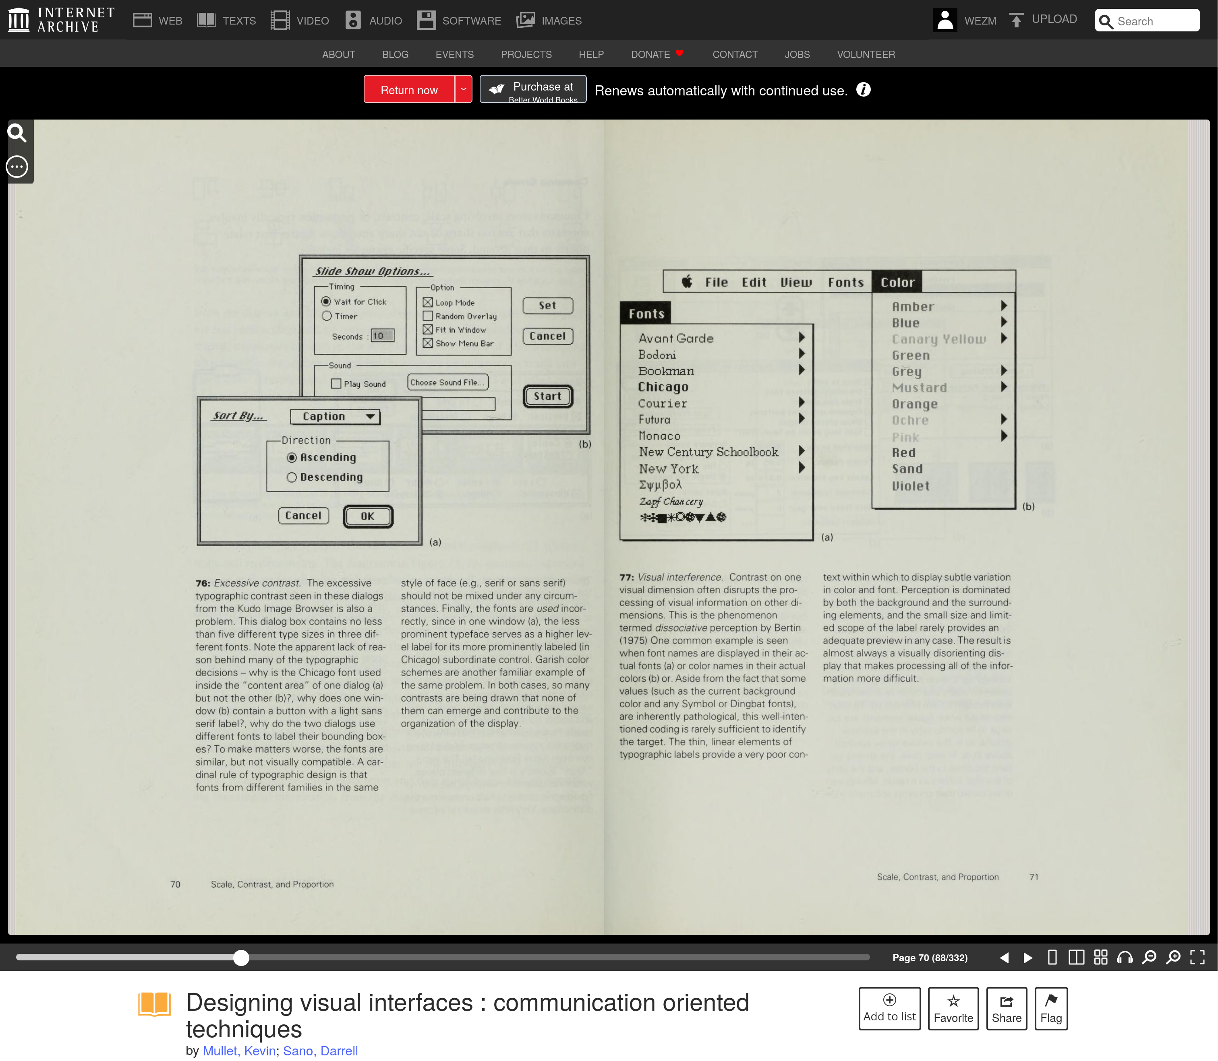This screenshot has width=1218, height=1061.
Task: Click the red Return now button
Action: coord(409,89)
